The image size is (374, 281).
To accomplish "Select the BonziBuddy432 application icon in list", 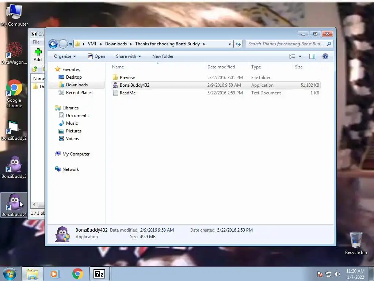I will pos(115,85).
